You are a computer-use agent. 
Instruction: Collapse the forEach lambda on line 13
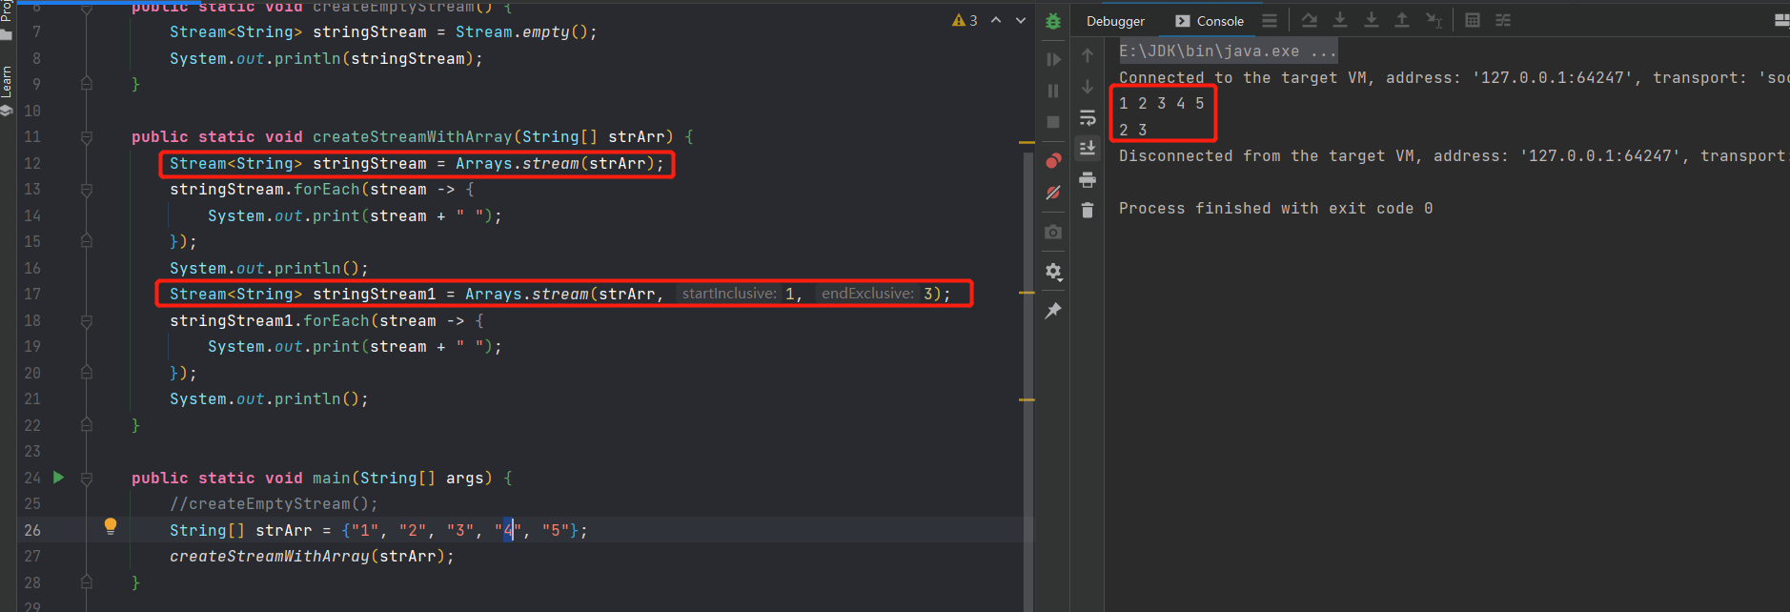(x=87, y=190)
